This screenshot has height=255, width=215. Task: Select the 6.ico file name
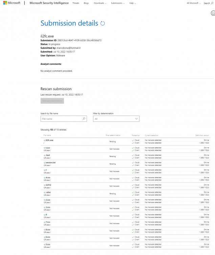[x=48, y=237]
